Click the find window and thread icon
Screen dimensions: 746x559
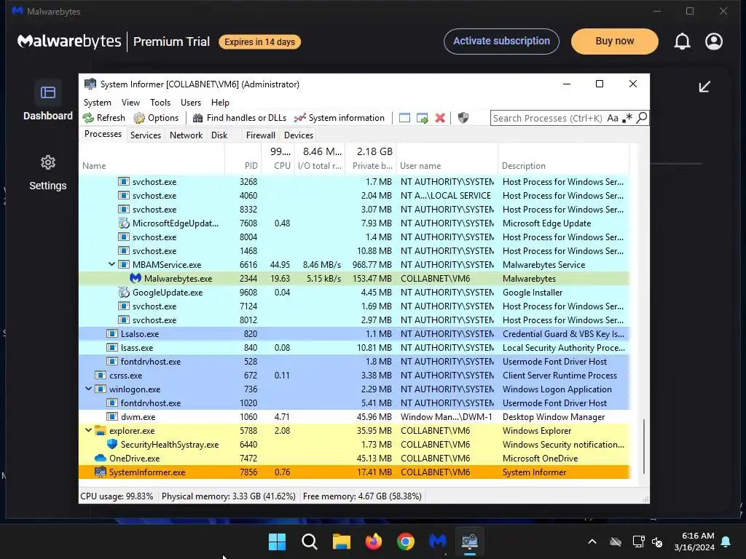coord(422,118)
